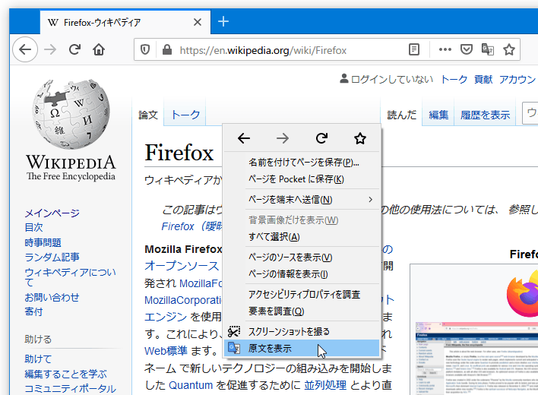Go to the Home page icon
This screenshot has height=395, width=538.
pyautogui.click(x=99, y=49)
